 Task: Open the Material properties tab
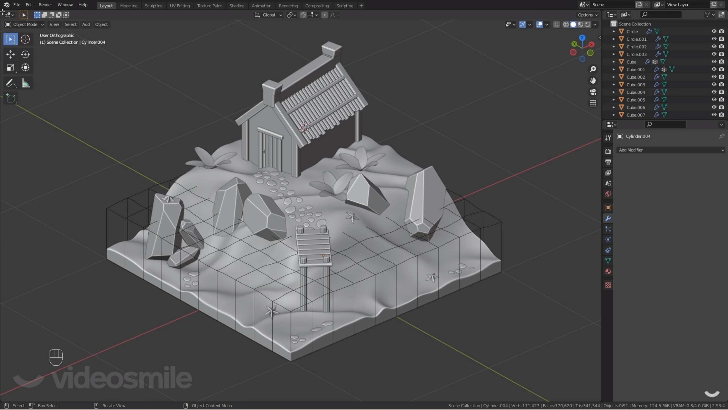tap(608, 271)
